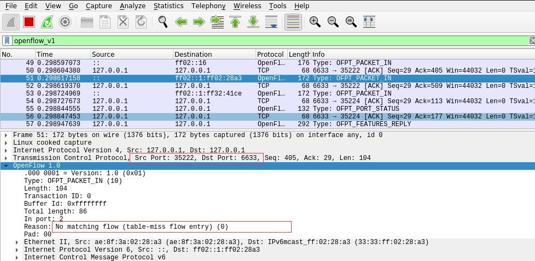
Task: Open the Tools menu
Action: pos(278,6)
